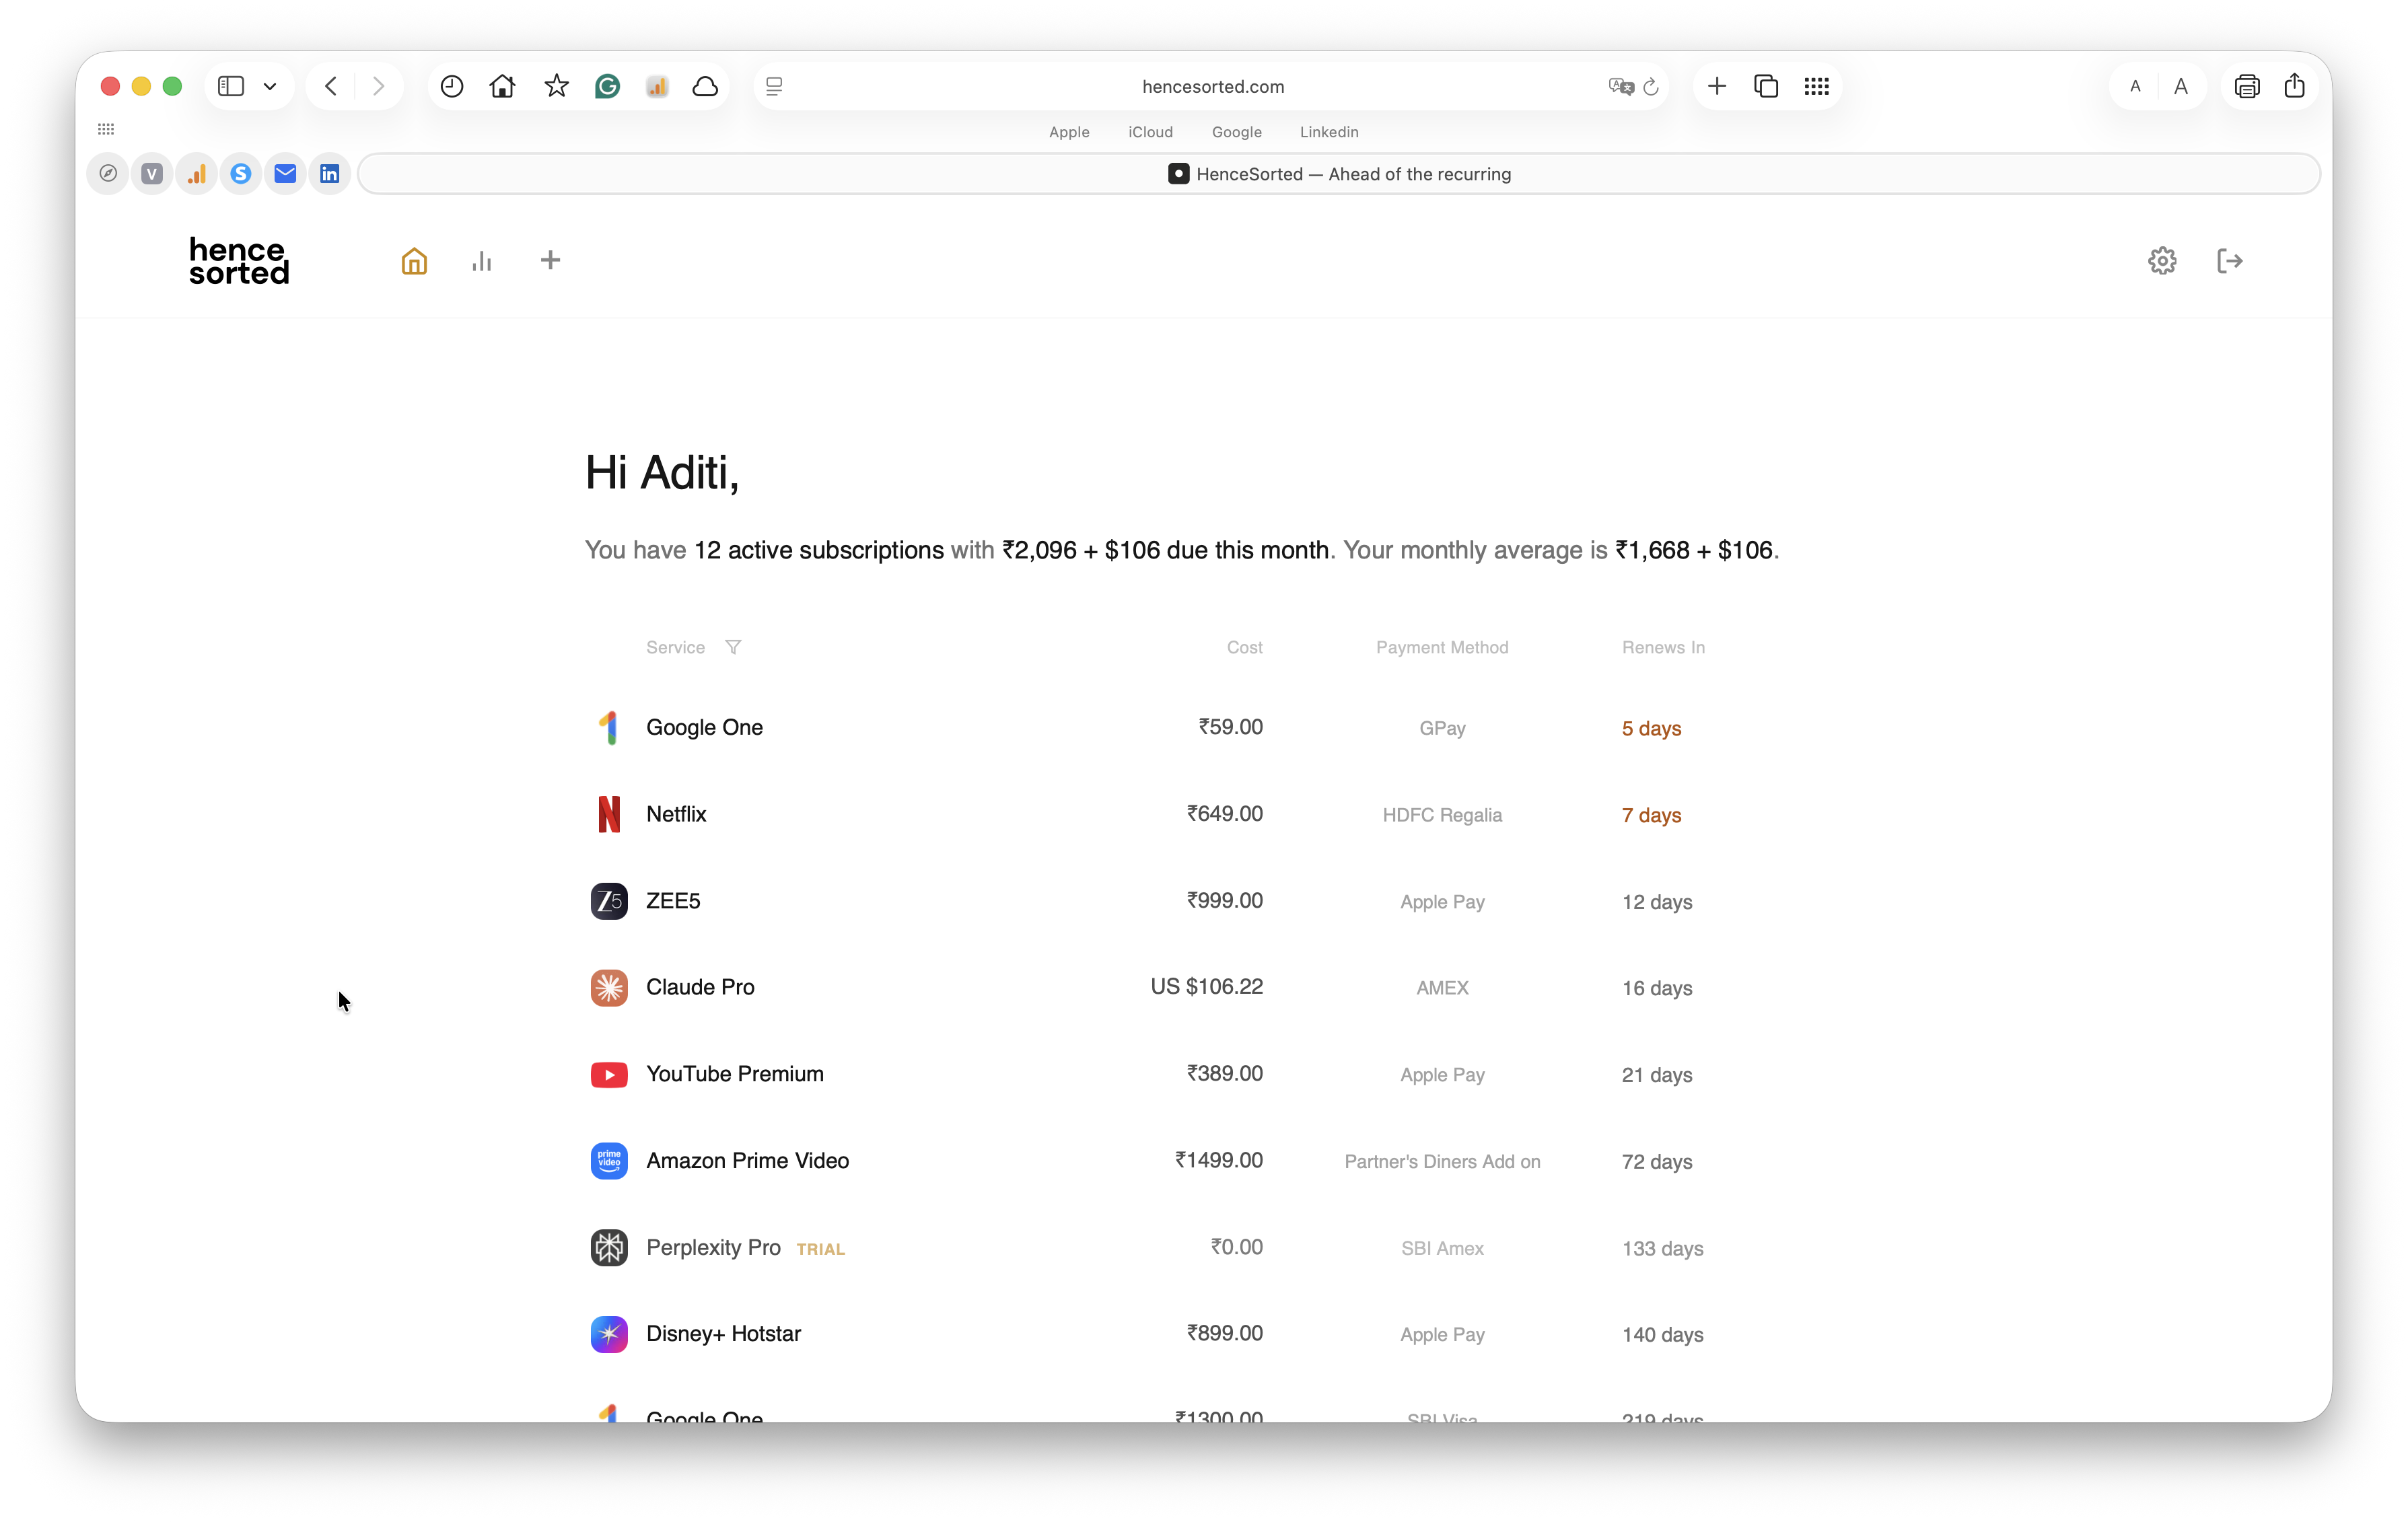Image resolution: width=2408 pixels, height=1522 pixels.
Task: Open the Service column filter funnel
Action: 733,646
